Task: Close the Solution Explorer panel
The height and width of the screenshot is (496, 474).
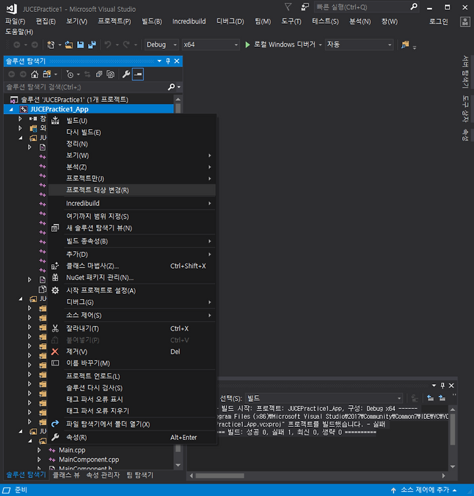Action: (x=176, y=61)
